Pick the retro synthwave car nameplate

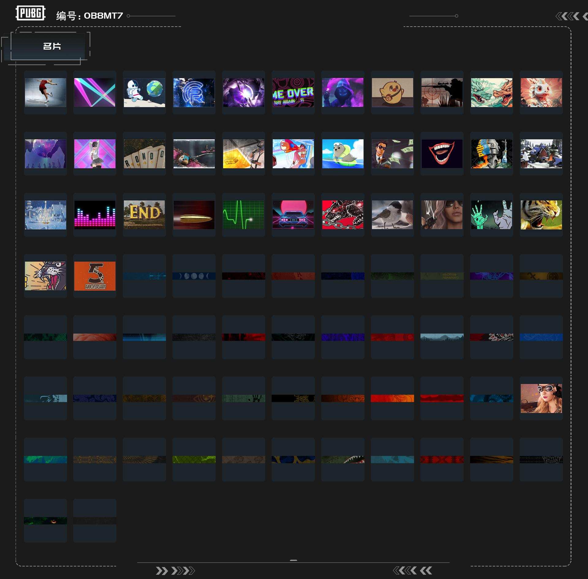pyautogui.click(x=293, y=215)
